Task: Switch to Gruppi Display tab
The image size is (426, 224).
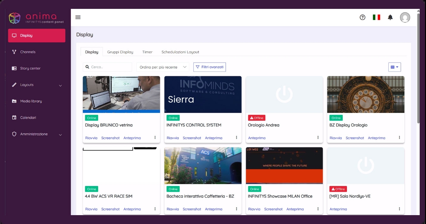Action: [x=120, y=52]
